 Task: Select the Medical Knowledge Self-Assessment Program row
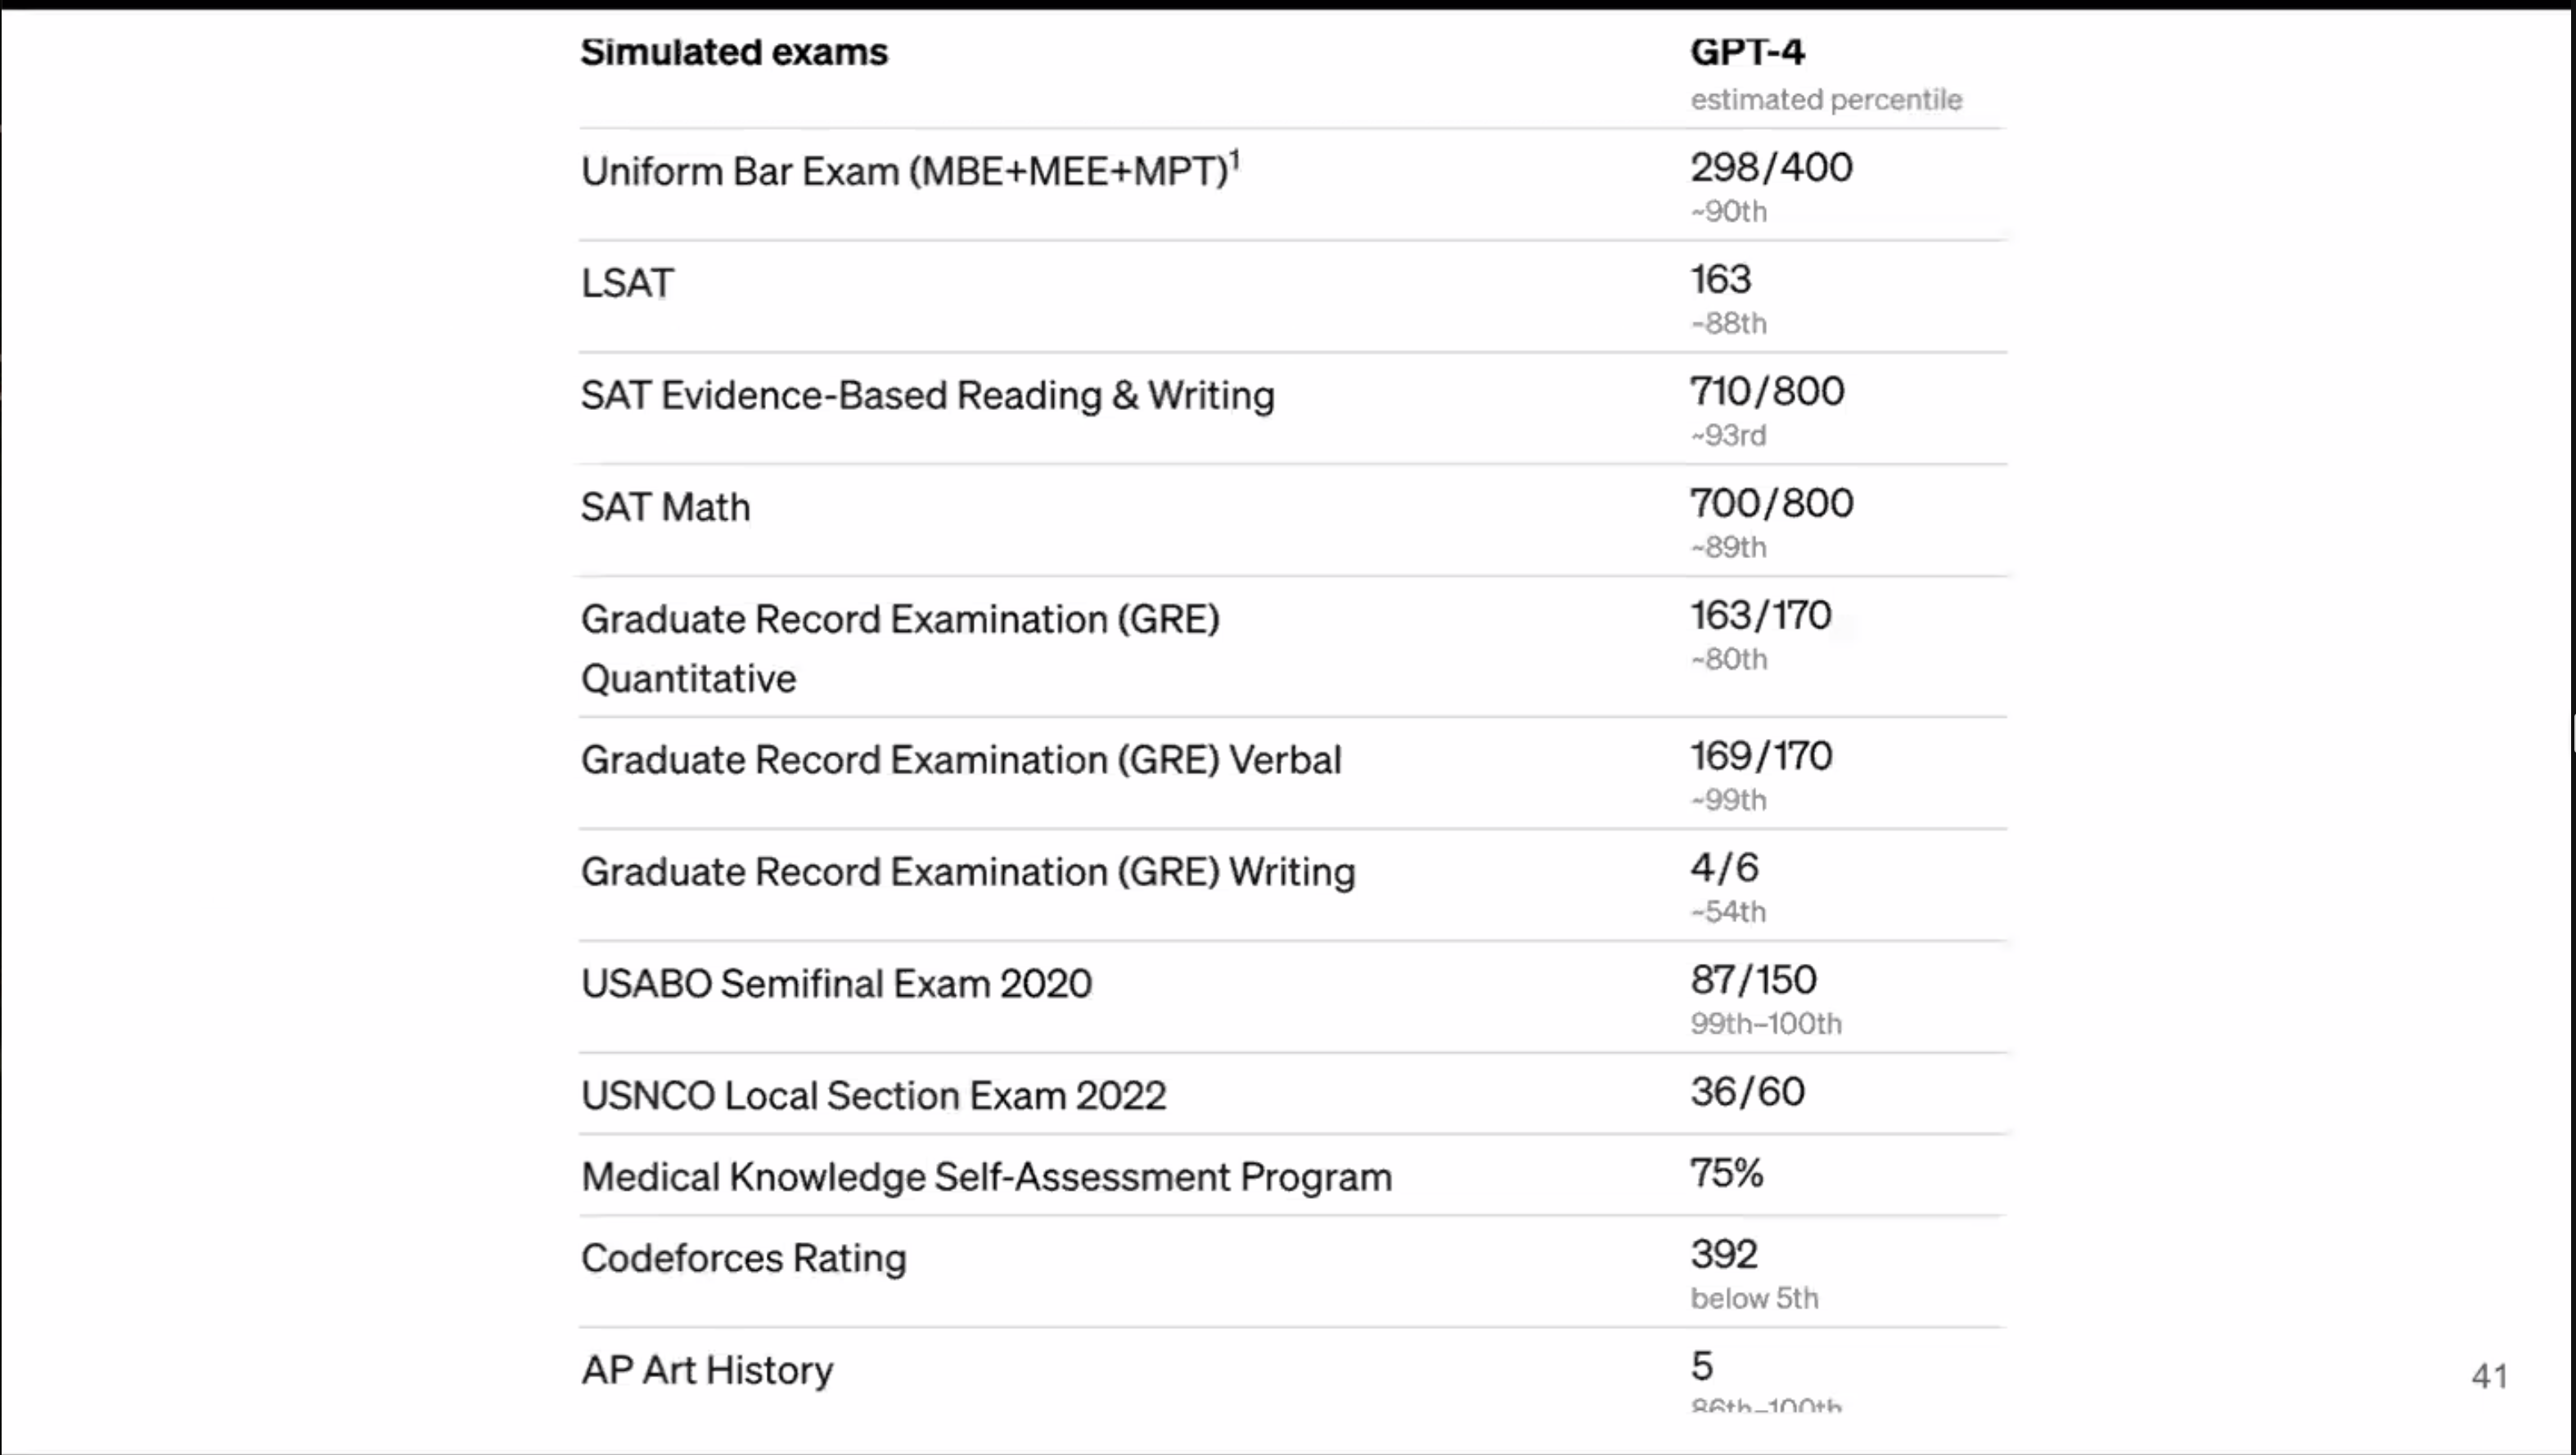click(x=986, y=1177)
